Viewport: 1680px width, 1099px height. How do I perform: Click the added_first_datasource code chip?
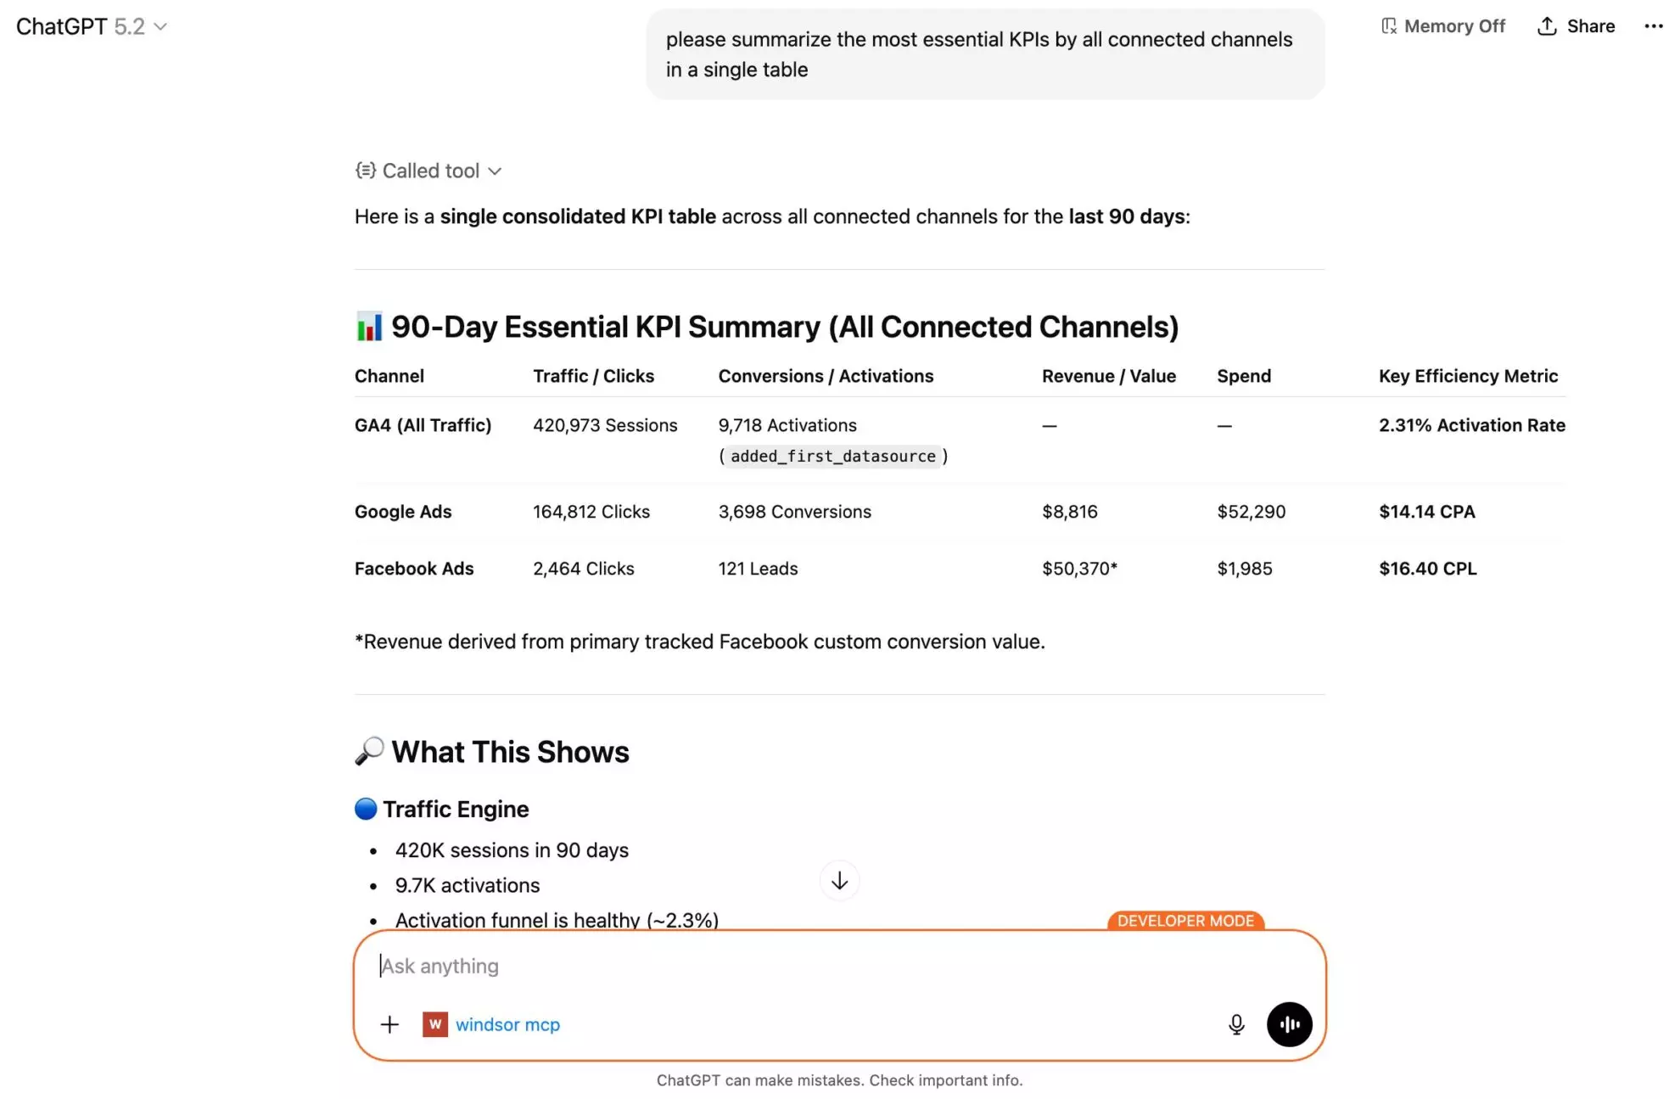(x=832, y=457)
